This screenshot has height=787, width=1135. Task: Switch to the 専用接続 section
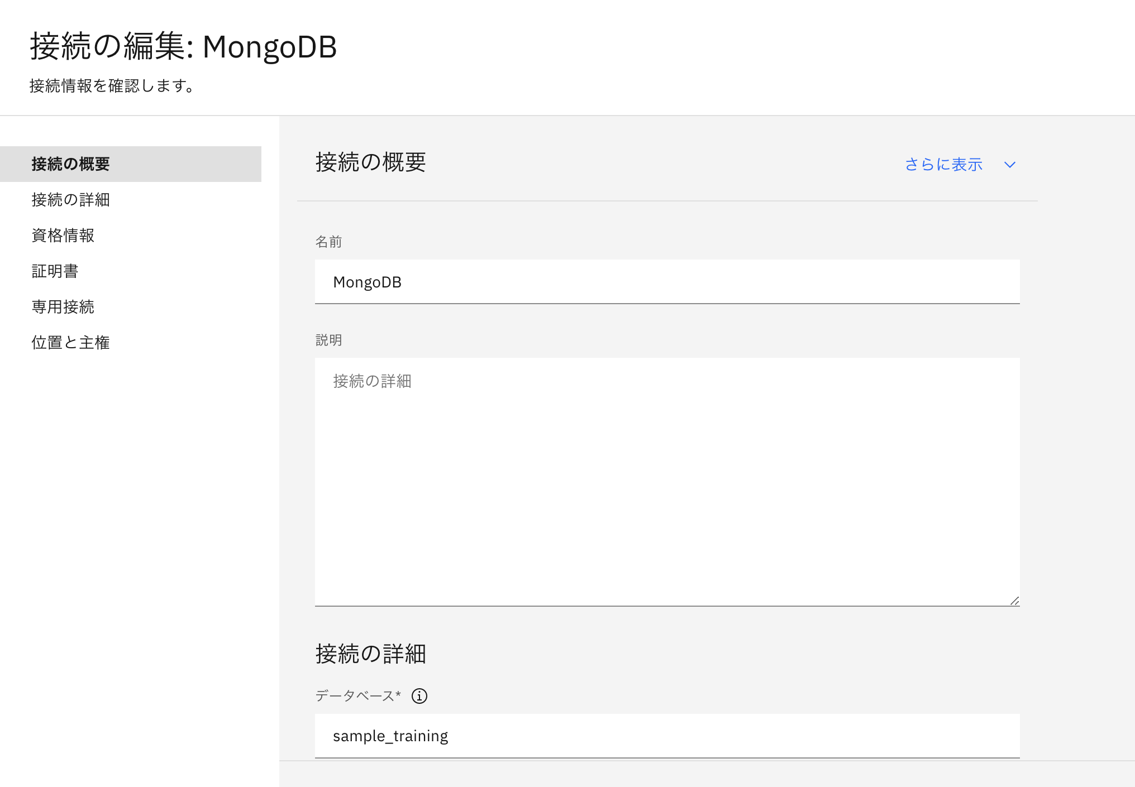(x=63, y=307)
